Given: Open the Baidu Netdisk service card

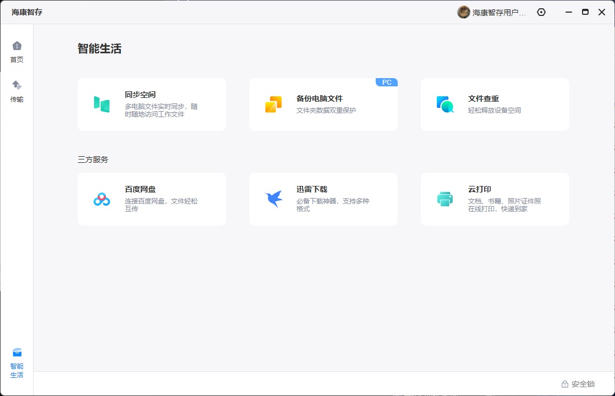Looking at the screenshot, I should (152, 199).
